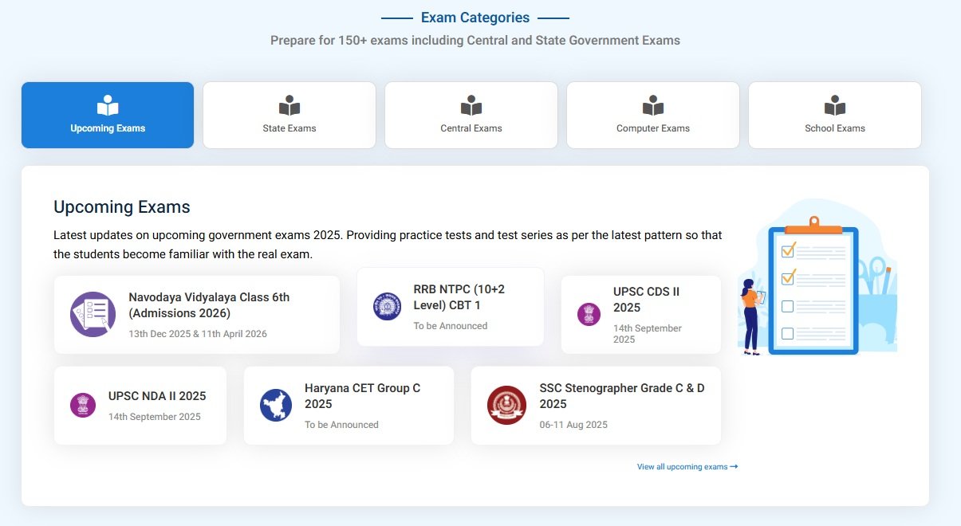Click the RRB NTPC railway logo icon
This screenshot has width=961, height=526.
[x=387, y=307]
